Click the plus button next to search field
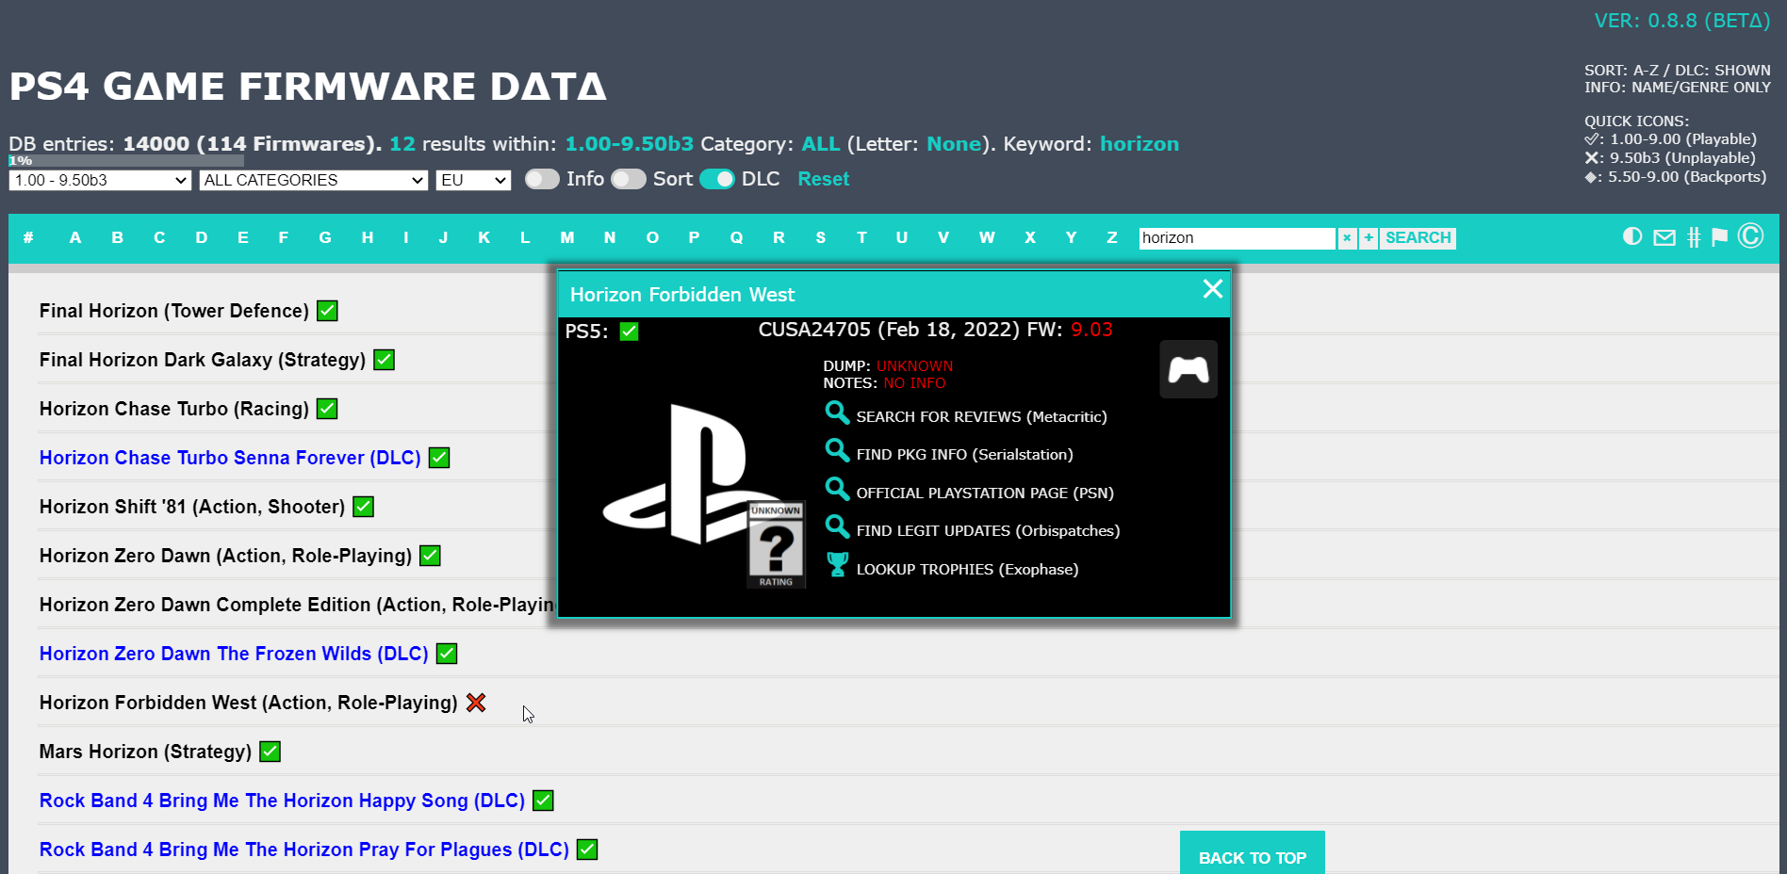1787x874 pixels. tap(1369, 238)
